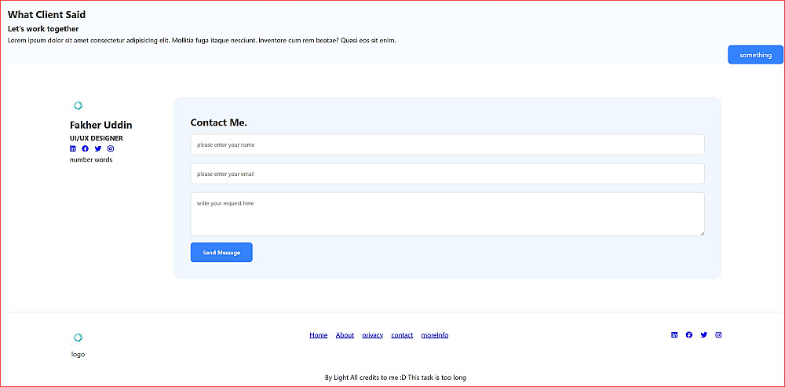This screenshot has height=387, width=785.
Task: Open the privacy footer link
Action: click(x=373, y=335)
